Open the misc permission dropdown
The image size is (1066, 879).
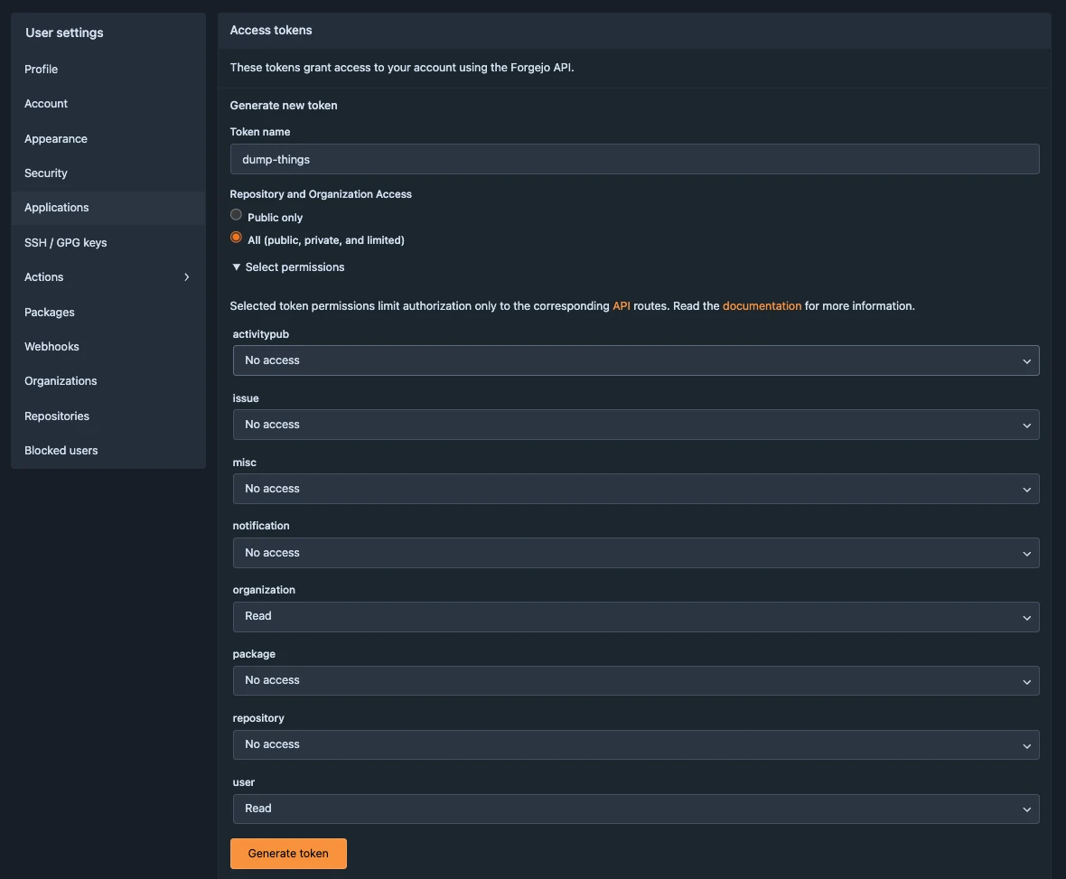point(635,489)
